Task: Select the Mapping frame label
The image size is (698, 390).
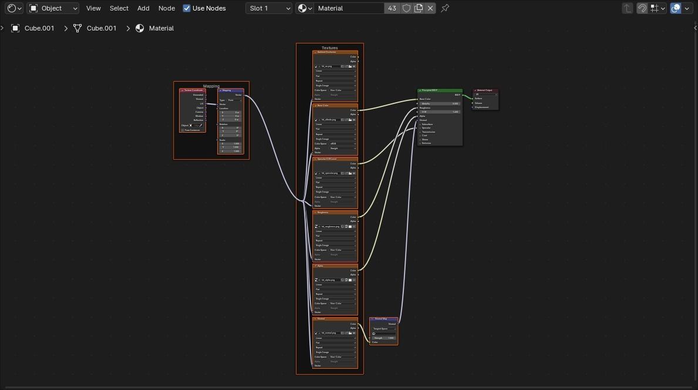Action: pyautogui.click(x=211, y=86)
